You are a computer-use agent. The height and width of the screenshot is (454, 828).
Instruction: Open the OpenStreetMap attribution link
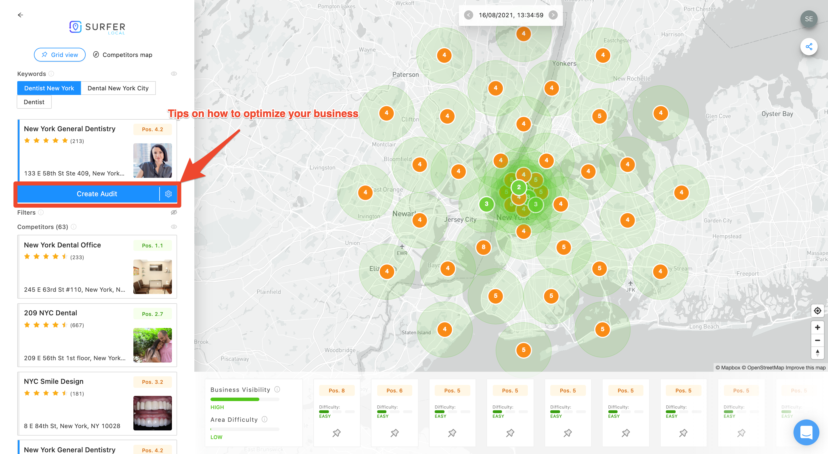point(763,367)
